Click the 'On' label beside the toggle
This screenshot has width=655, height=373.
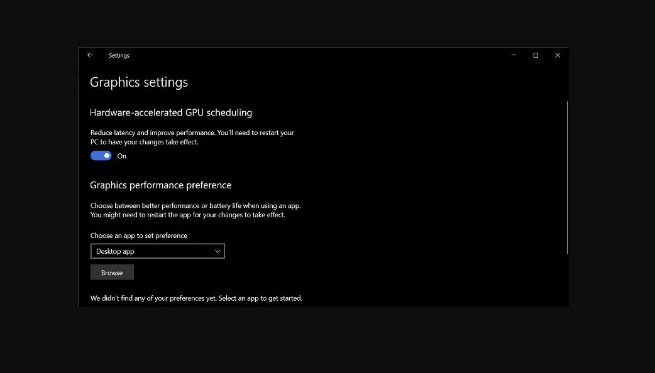tap(122, 156)
